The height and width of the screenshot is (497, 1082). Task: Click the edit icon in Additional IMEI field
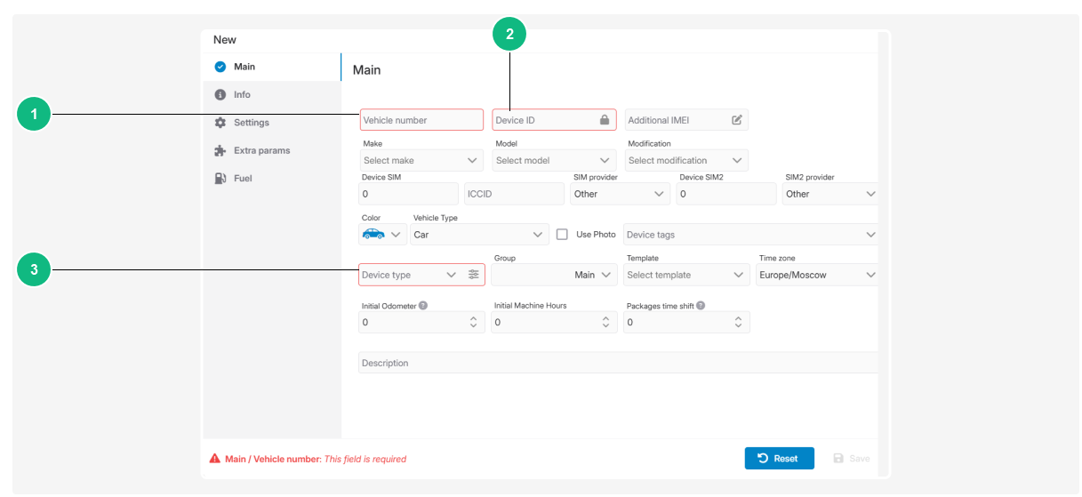(x=736, y=120)
